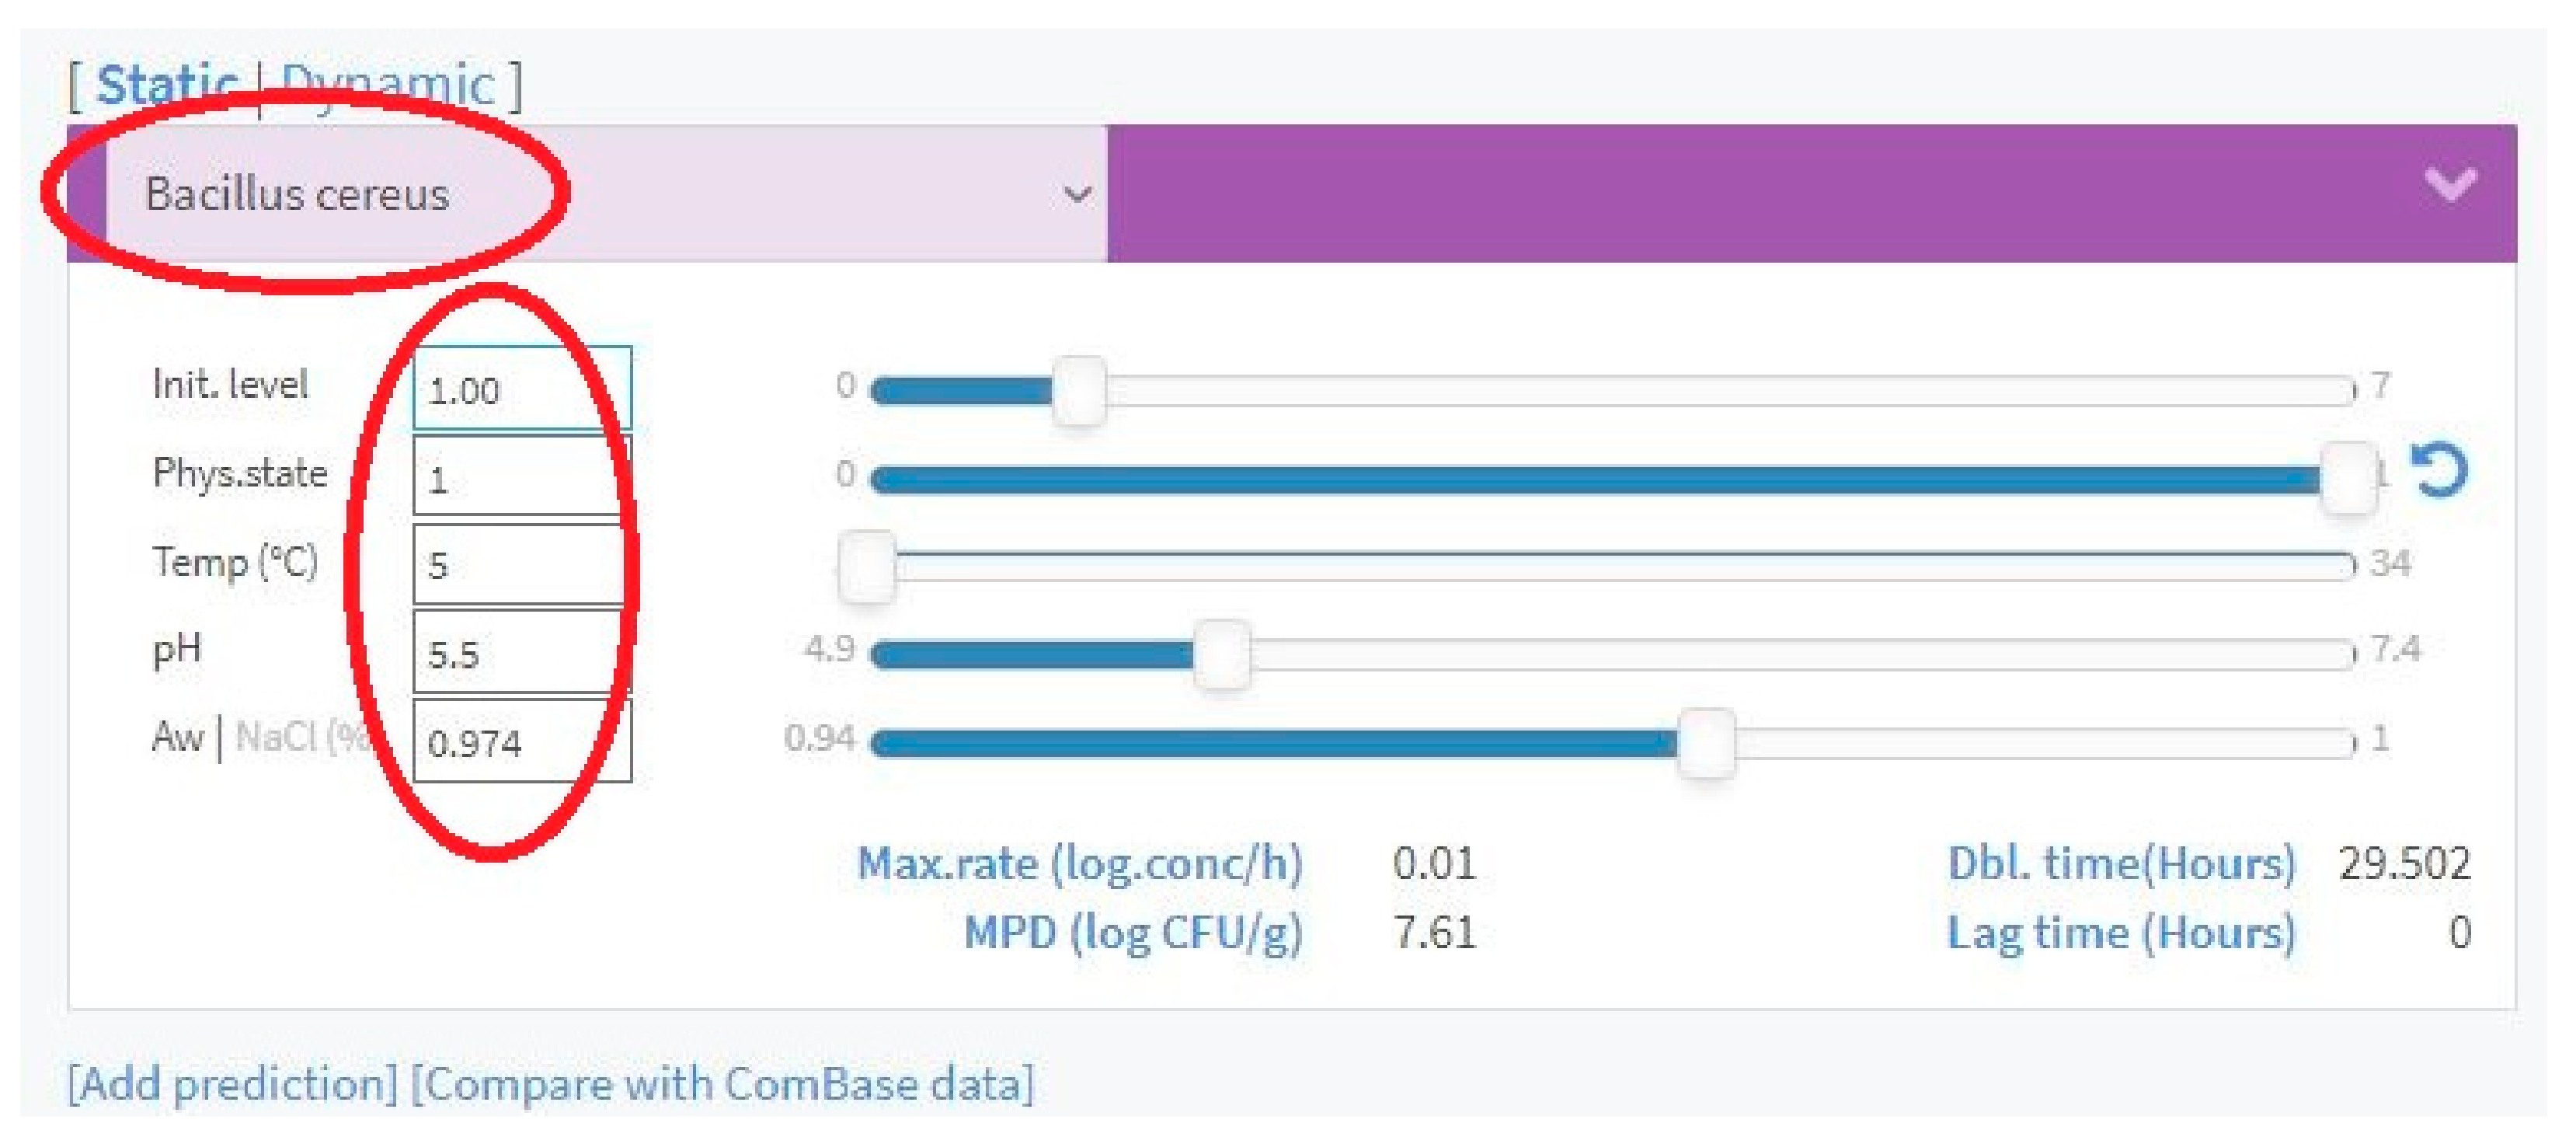Open Compare with ComBase data link
This screenshot has width=2576, height=1144.
tap(722, 1084)
